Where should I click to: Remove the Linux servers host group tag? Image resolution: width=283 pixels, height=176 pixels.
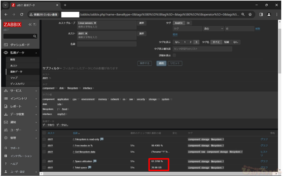pos(95,23)
